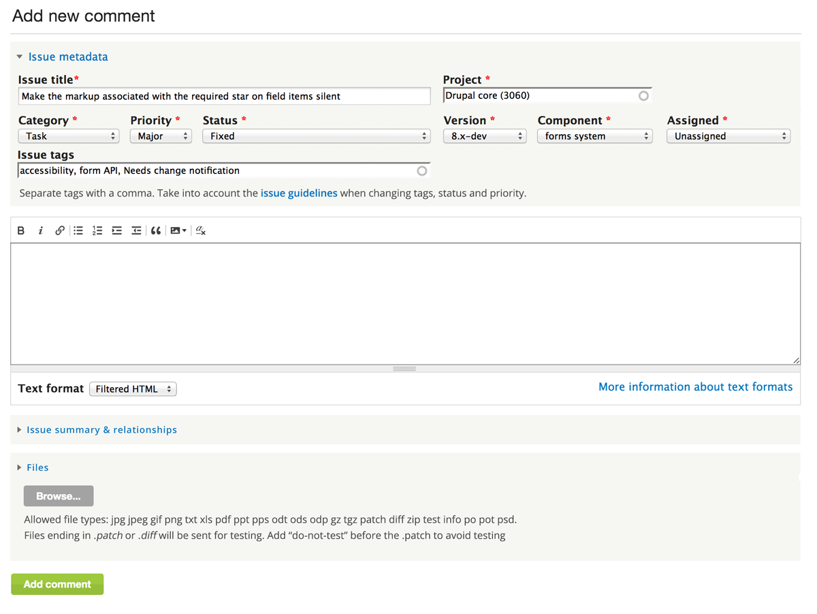The height and width of the screenshot is (614, 817).
Task: Click the Add comment button
Action: click(x=57, y=584)
